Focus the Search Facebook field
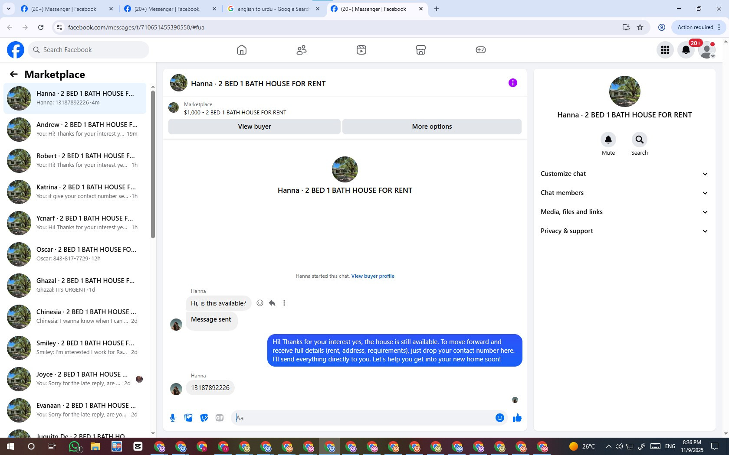 click(x=89, y=50)
